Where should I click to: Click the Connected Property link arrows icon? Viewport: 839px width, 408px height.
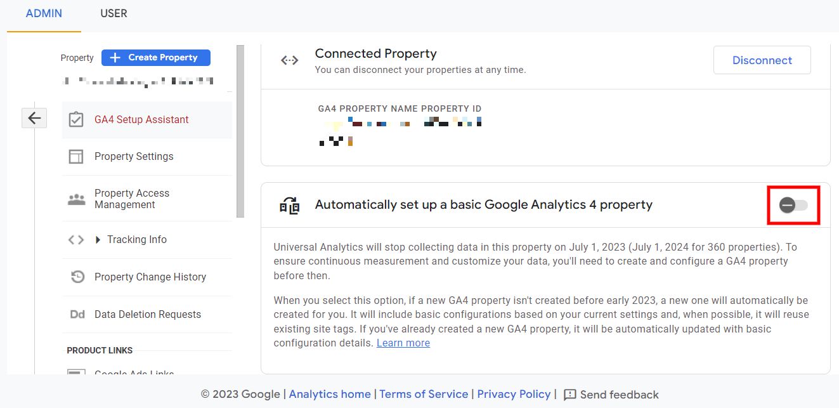[x=290, y=60]
